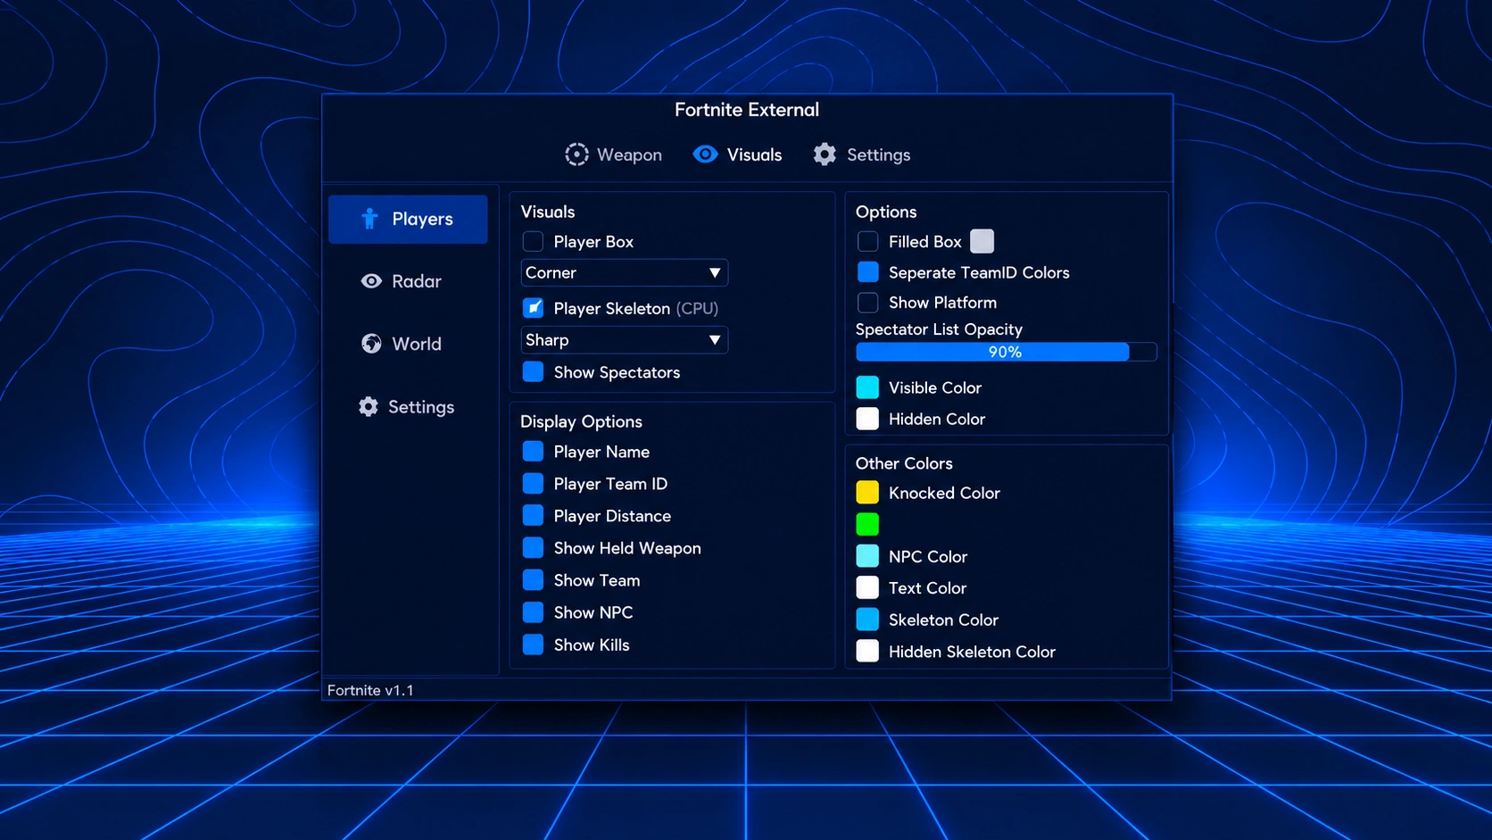Toggle the Player Distance checkbox
The height and width of the screenshot is (840, 1492).
[533, 516]
